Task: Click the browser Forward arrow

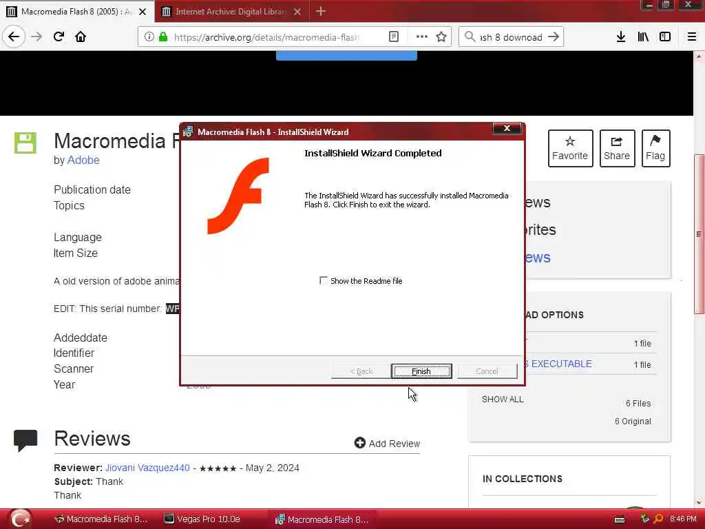Action: 36,37
